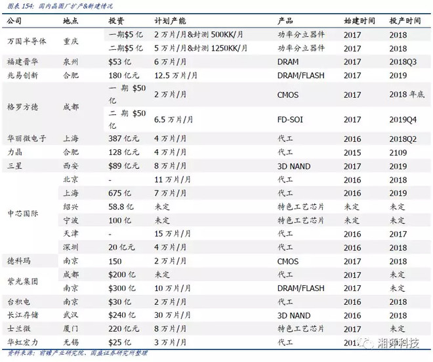This screenshot has width=433, height=362.
Task: Select the 万国半导体 company cell
Action: [26, 41]
